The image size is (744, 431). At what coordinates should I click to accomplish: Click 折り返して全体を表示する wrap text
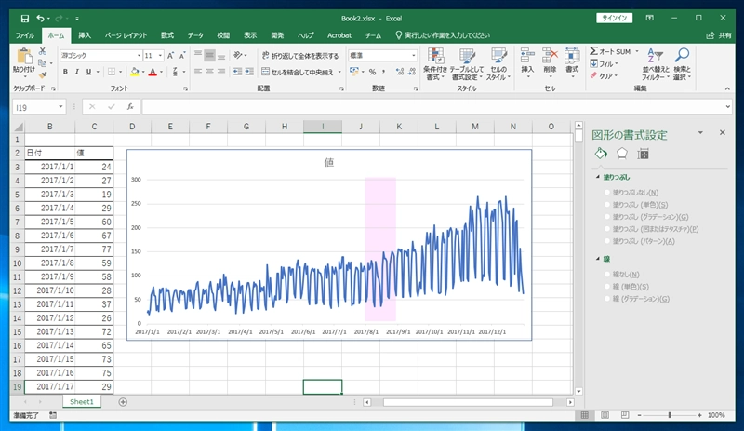point(300,56)
